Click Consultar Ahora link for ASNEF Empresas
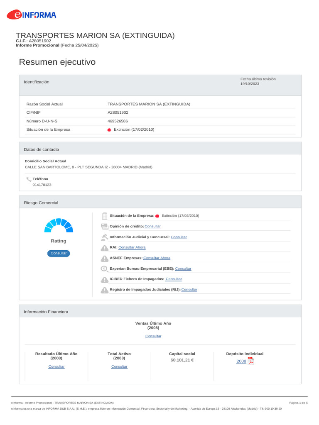 [157, 258]
